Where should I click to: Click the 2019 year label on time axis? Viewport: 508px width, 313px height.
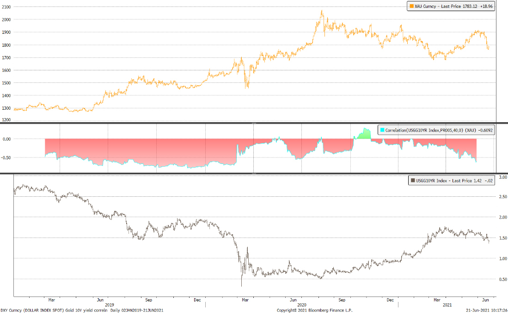coord(110,305)
